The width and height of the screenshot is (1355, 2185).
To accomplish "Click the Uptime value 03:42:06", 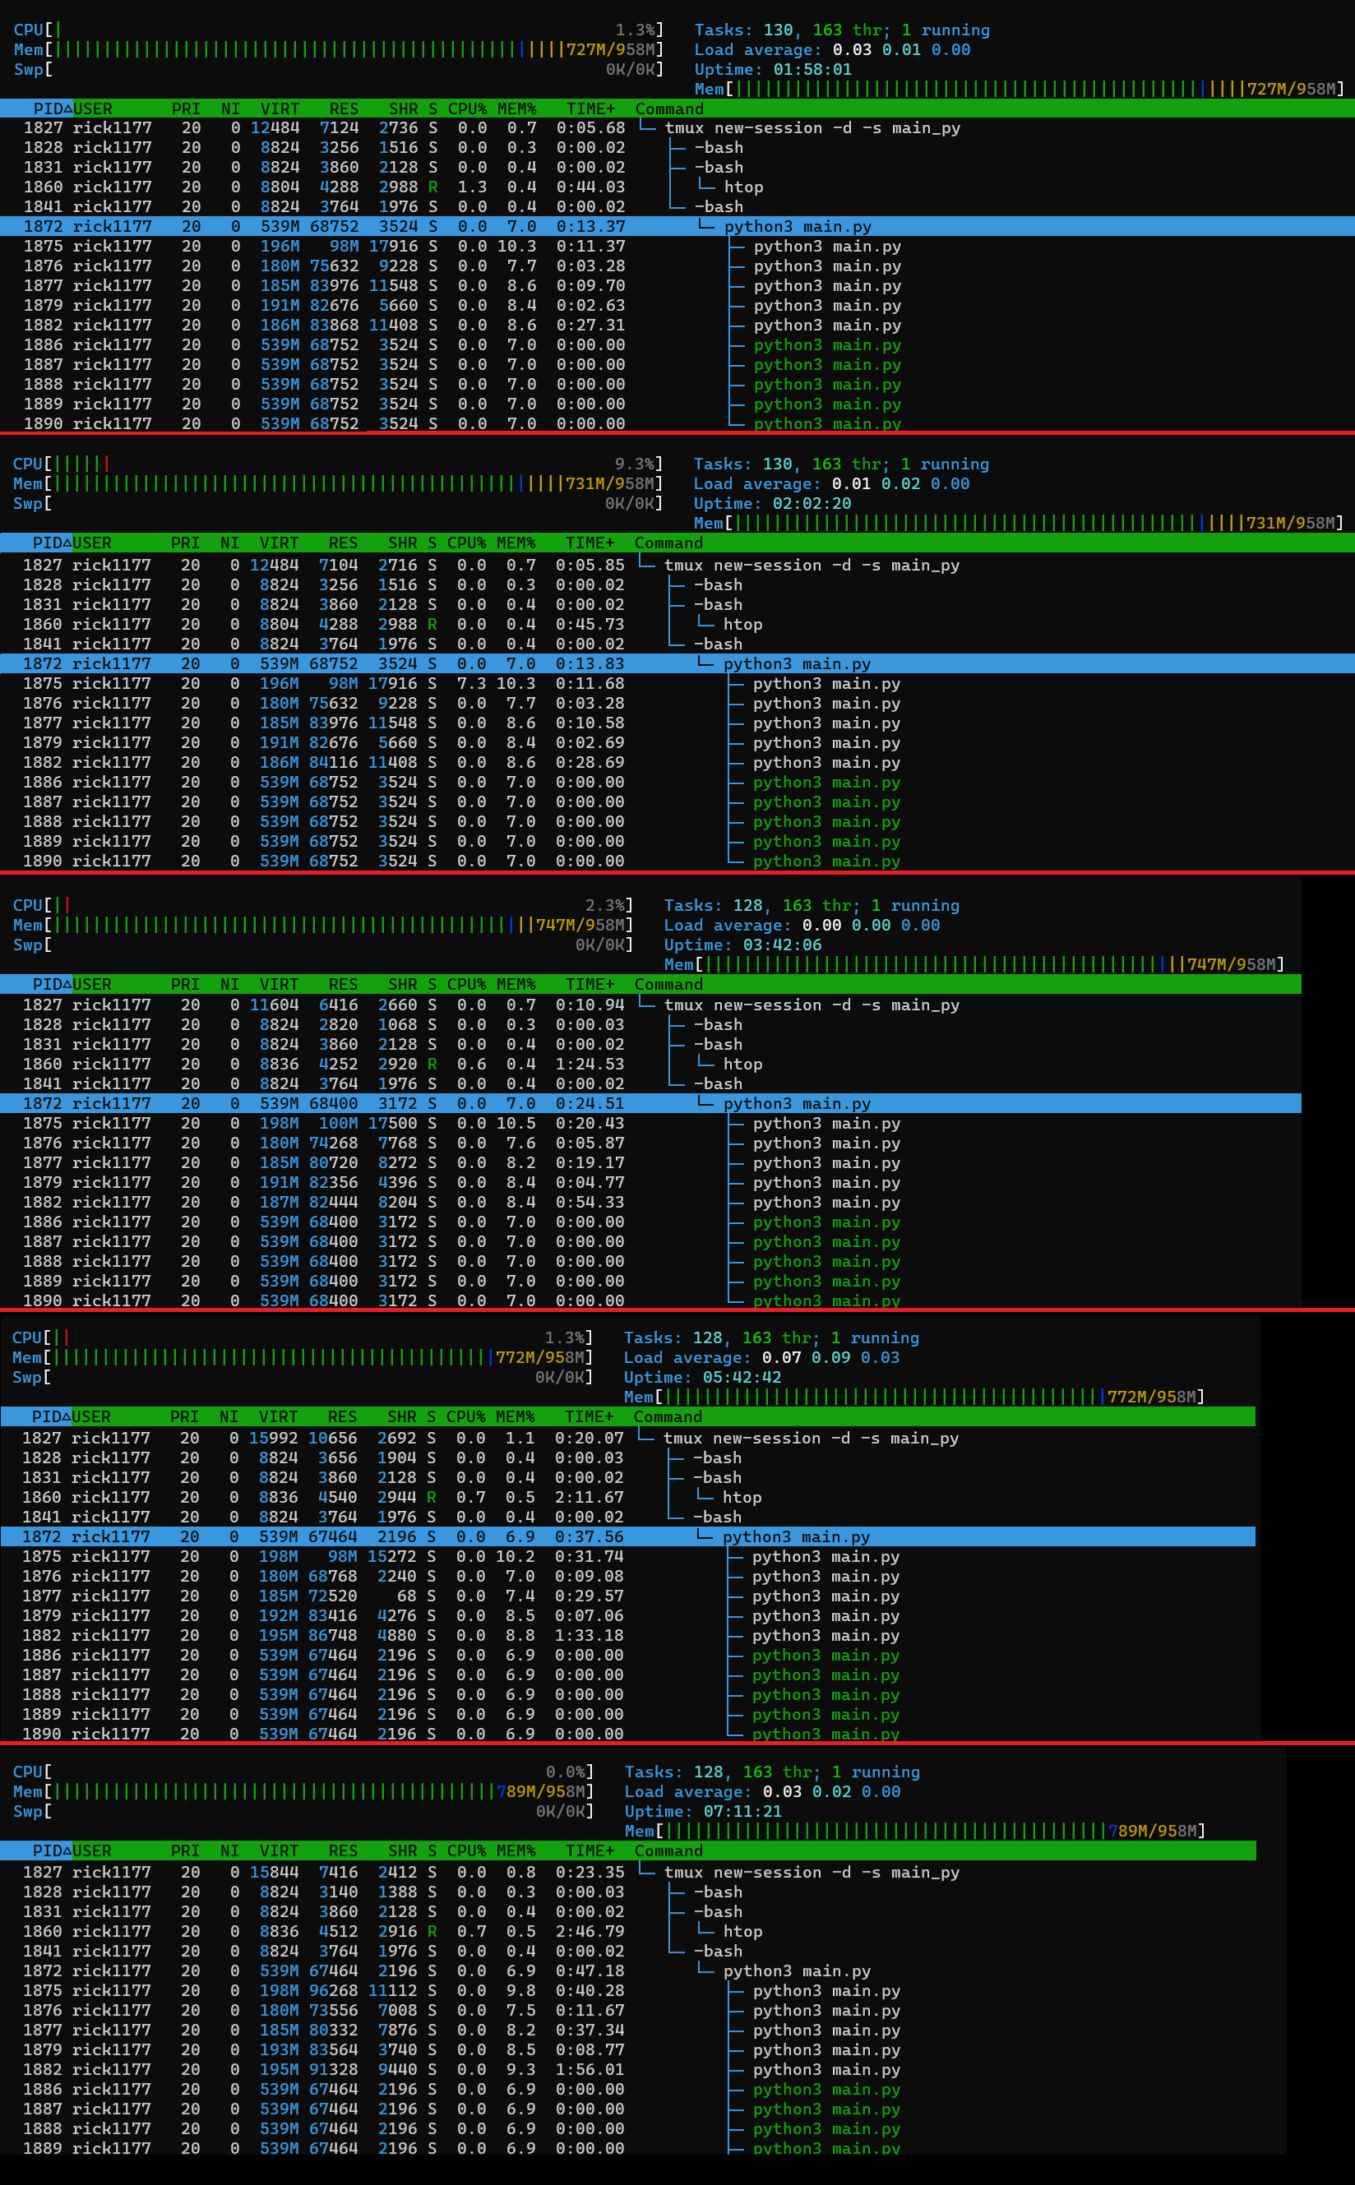I will click(783, 945).
